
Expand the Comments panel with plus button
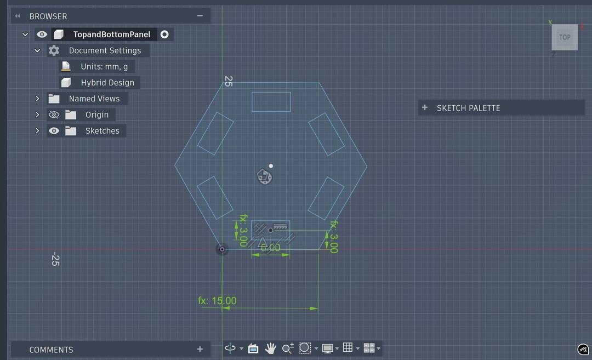(x=200, y=349)
